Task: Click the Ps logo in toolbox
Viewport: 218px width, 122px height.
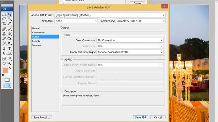Action: point(7,9)
